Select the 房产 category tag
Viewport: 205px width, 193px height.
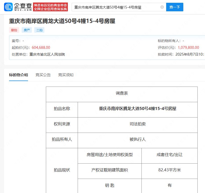[27, 30]
